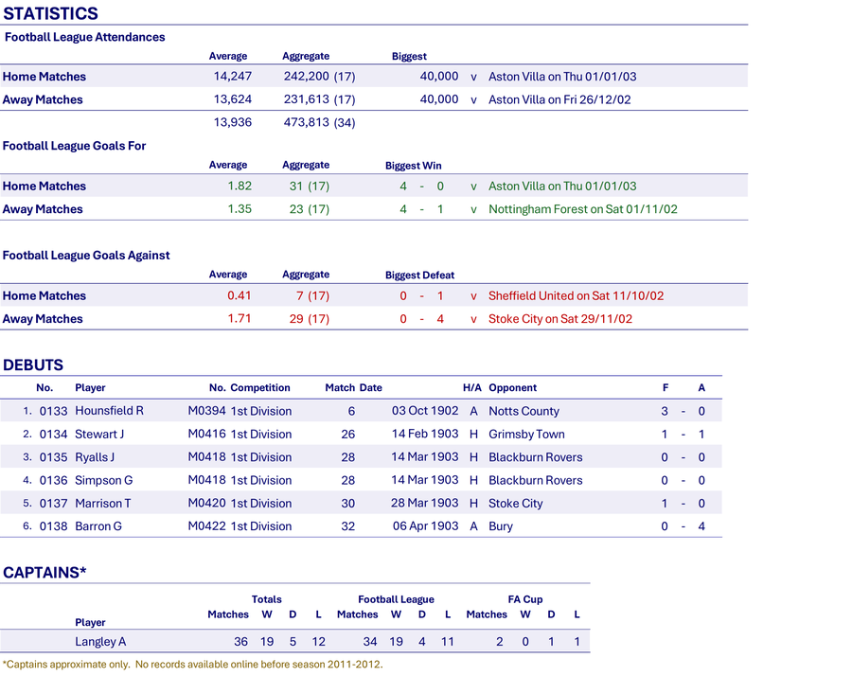Image resolution: width=852 pixels, height=676 pixels.
Task: Click the Competition column header in Debuts
Action: 260,387
